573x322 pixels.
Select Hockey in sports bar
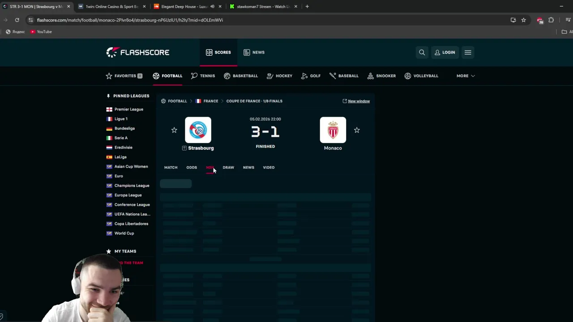279,76
